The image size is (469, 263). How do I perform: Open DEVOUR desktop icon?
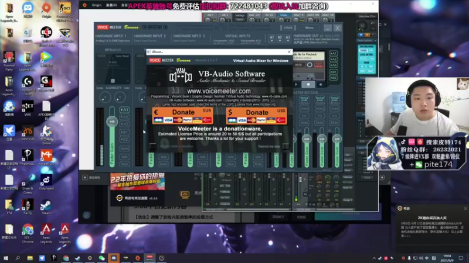(x=28, y=133)
